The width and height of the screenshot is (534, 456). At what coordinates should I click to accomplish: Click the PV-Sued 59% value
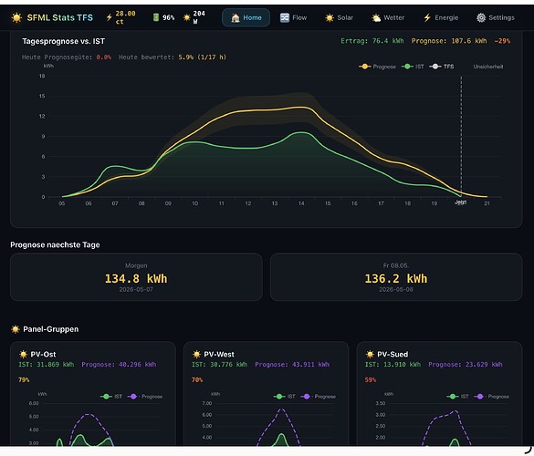(x=371, y=379)
